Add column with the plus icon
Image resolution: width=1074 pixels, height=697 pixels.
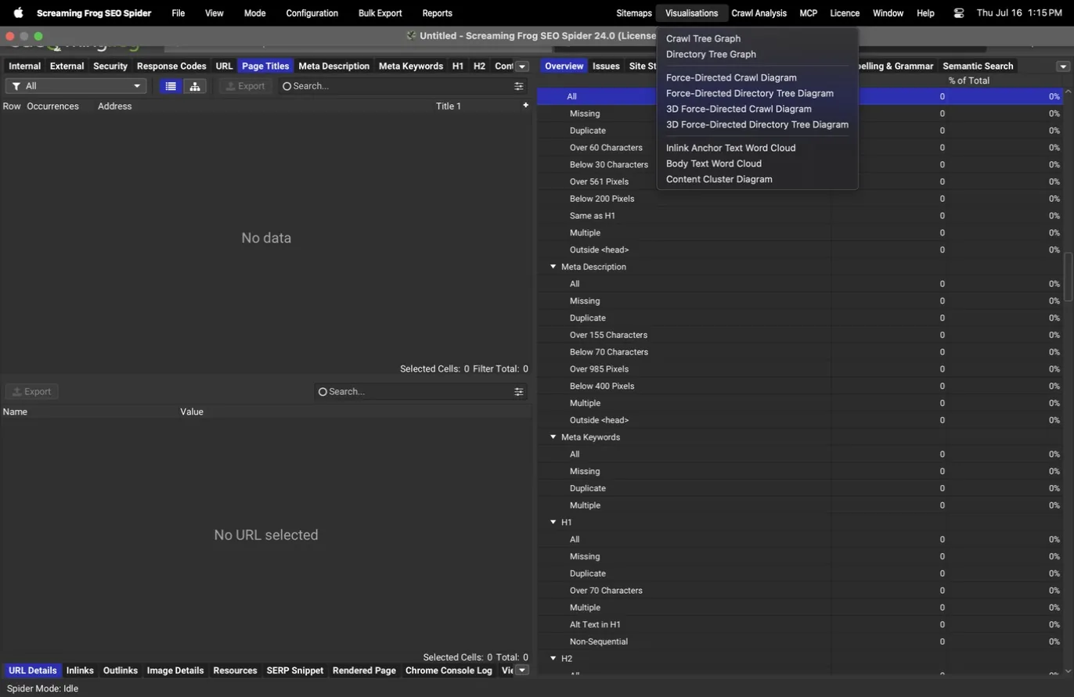pyautogui.click(x=525, y=106)
